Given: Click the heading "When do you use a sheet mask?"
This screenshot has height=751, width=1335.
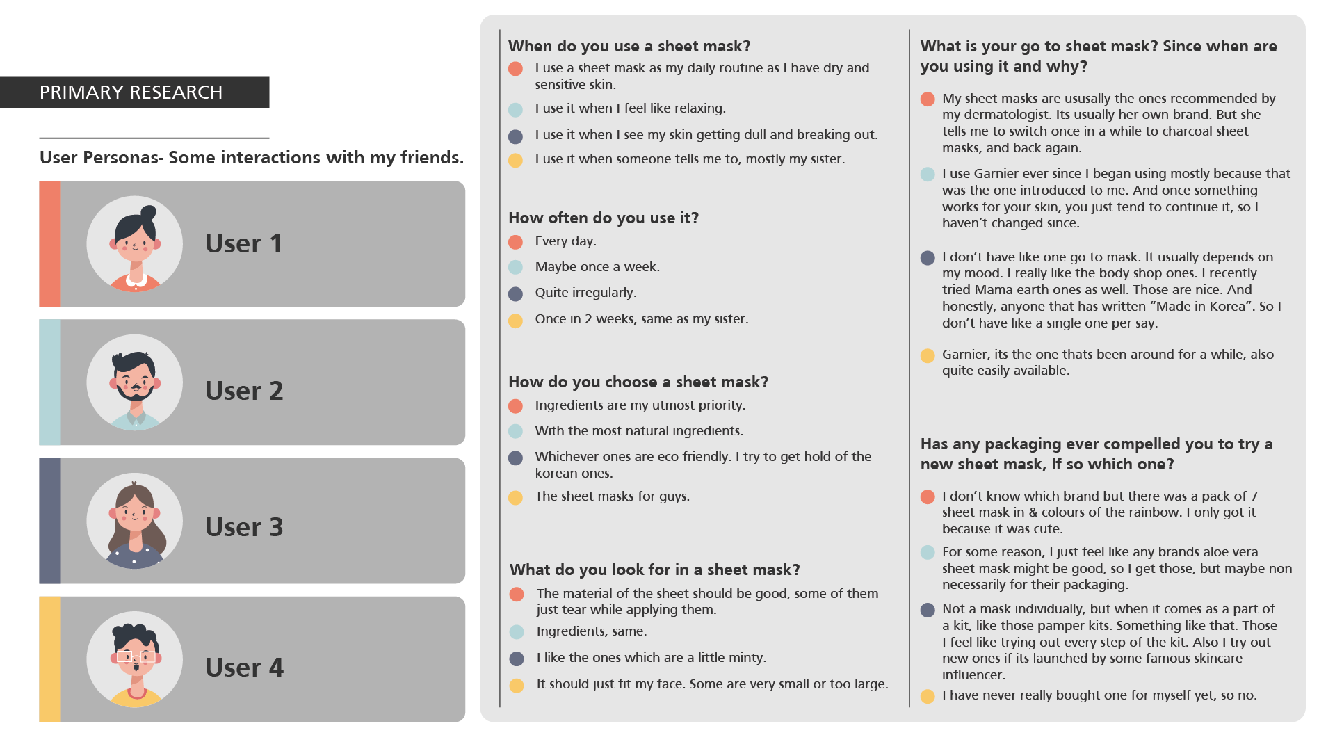Looking at the screenshot, I should point(629,46).
